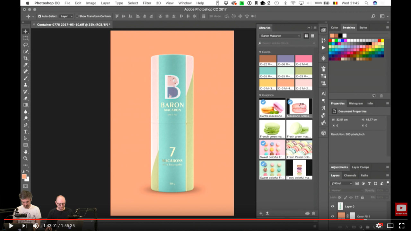Enter YouTube fullscreen mode
The height and width of the screenshot is (231, 411).
tap(402, 226)
